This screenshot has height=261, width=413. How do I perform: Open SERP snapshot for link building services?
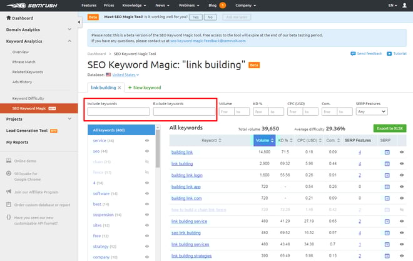[x=387, y=244]
